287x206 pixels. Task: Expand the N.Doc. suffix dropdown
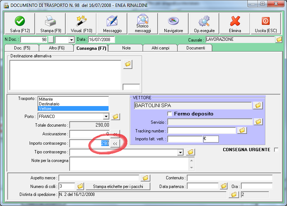click(71, 40)
